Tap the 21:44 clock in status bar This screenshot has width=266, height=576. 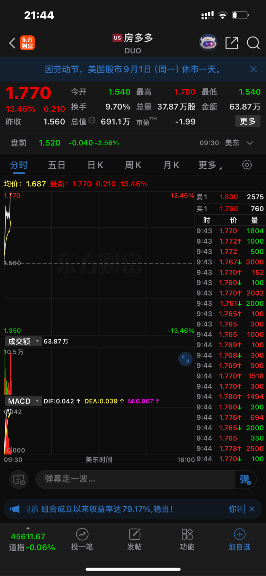click(x=39, y=15)
